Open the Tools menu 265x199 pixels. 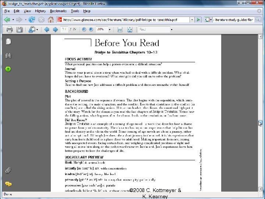point(75,11)
